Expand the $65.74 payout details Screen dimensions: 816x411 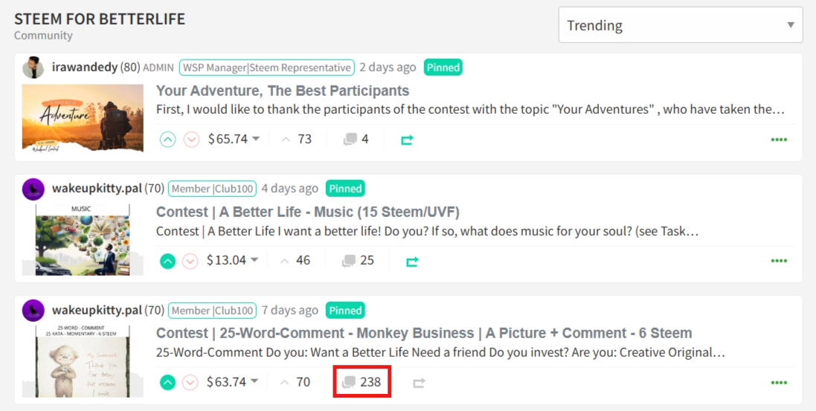[x=234, y=139]
